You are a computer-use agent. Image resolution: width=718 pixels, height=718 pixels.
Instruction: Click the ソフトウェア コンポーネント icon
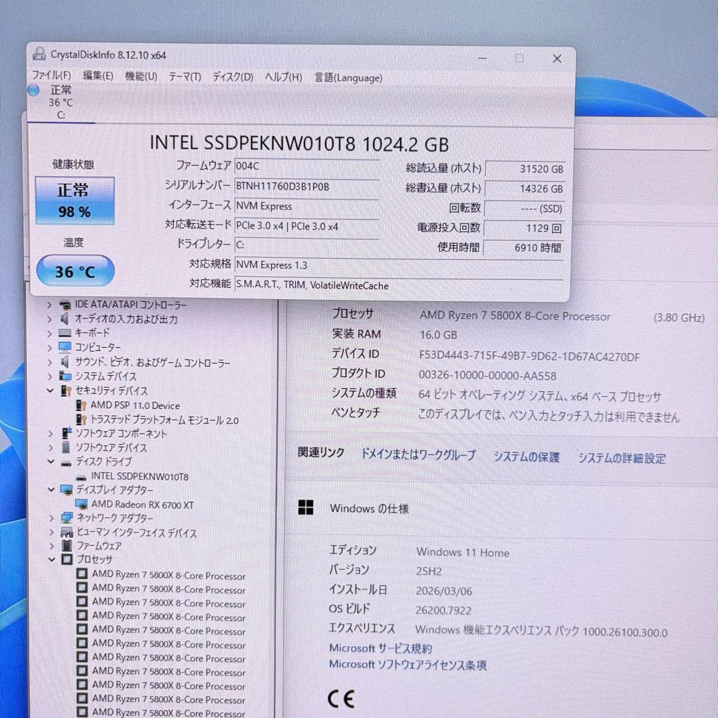click(x=67, y=433)
